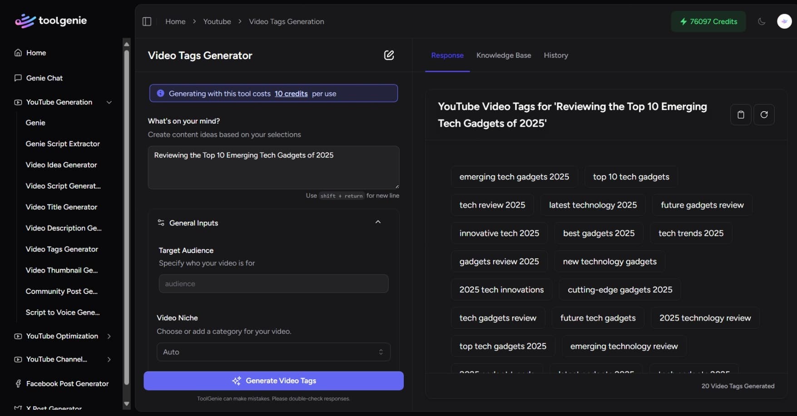Click the YouTube Optimization video icon
This screenshot has width=797, height=416.
coord(18,336)
